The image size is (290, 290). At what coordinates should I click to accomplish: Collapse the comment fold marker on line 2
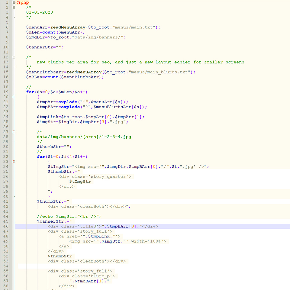tap(14, 7)
